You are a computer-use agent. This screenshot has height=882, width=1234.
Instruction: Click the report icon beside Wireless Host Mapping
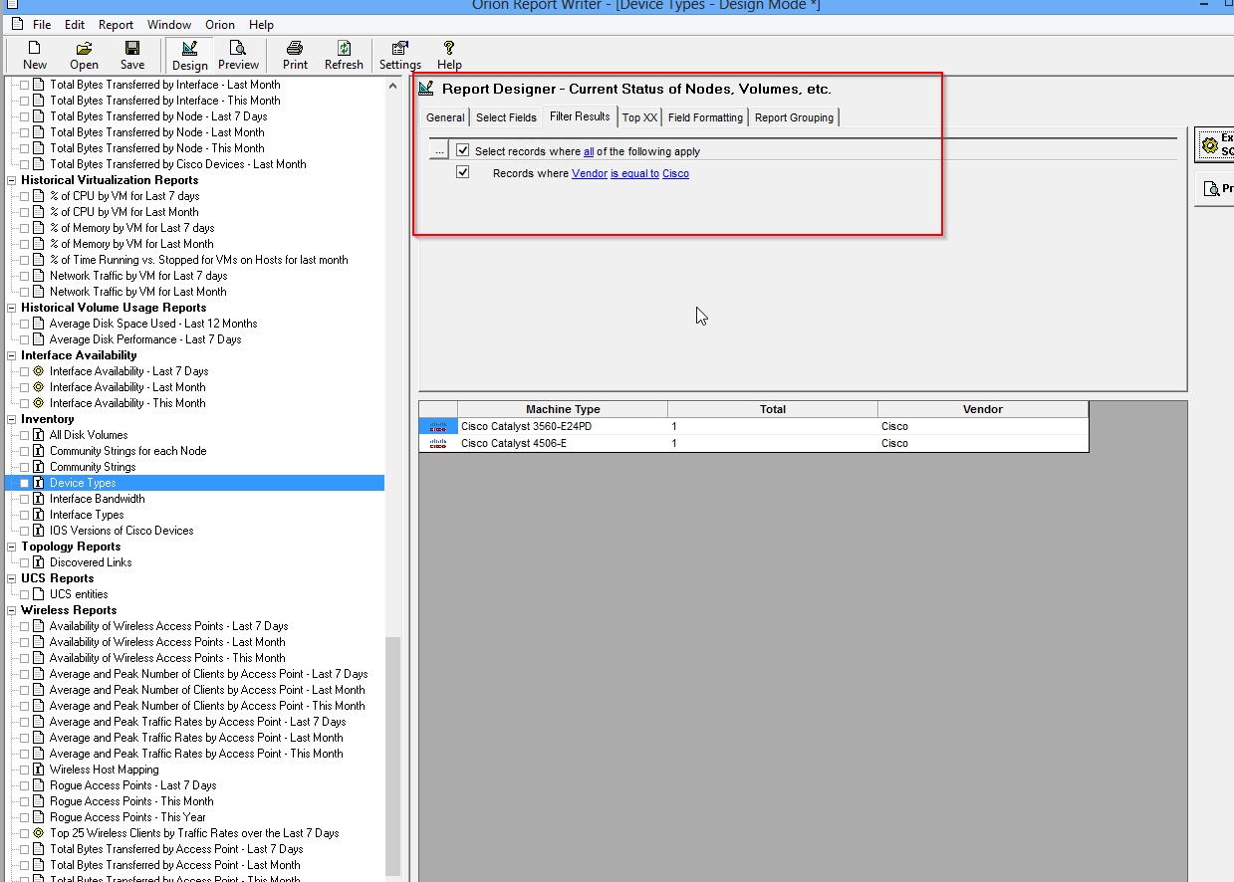point(39,770)
